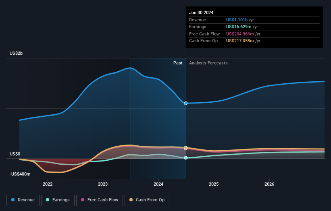The height and width of the screenshot is (211, 331).
Task: Click the 2024 x-axis label
Action: (158, 184)
